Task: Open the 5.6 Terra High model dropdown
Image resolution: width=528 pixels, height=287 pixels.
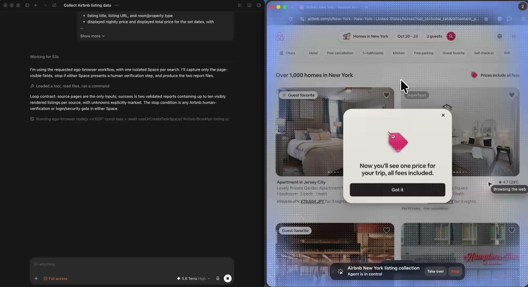Action: click(193, 278)
